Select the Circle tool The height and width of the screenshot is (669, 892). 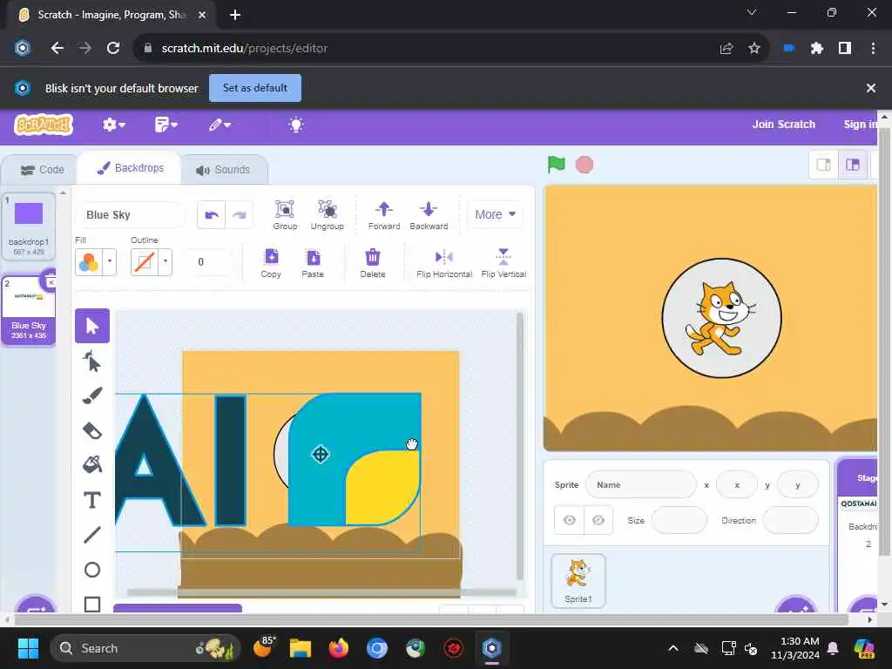pos(92,570)
